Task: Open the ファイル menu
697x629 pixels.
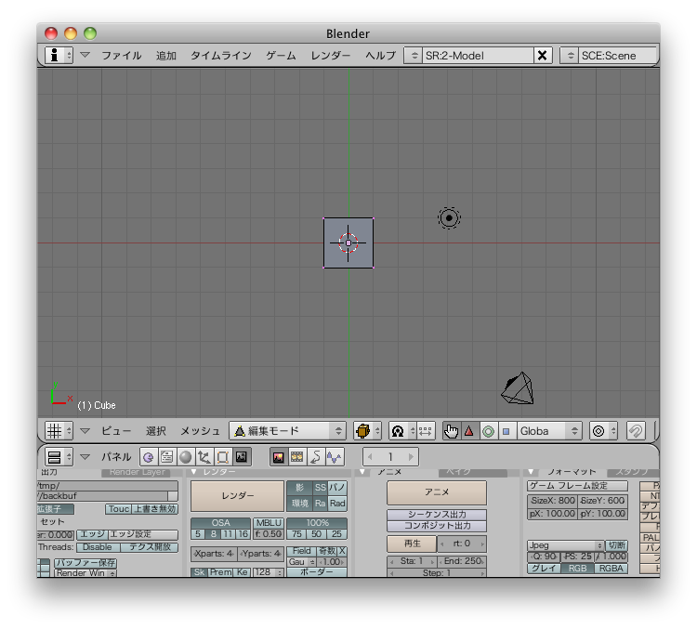Action: click(x=122, y=56)
